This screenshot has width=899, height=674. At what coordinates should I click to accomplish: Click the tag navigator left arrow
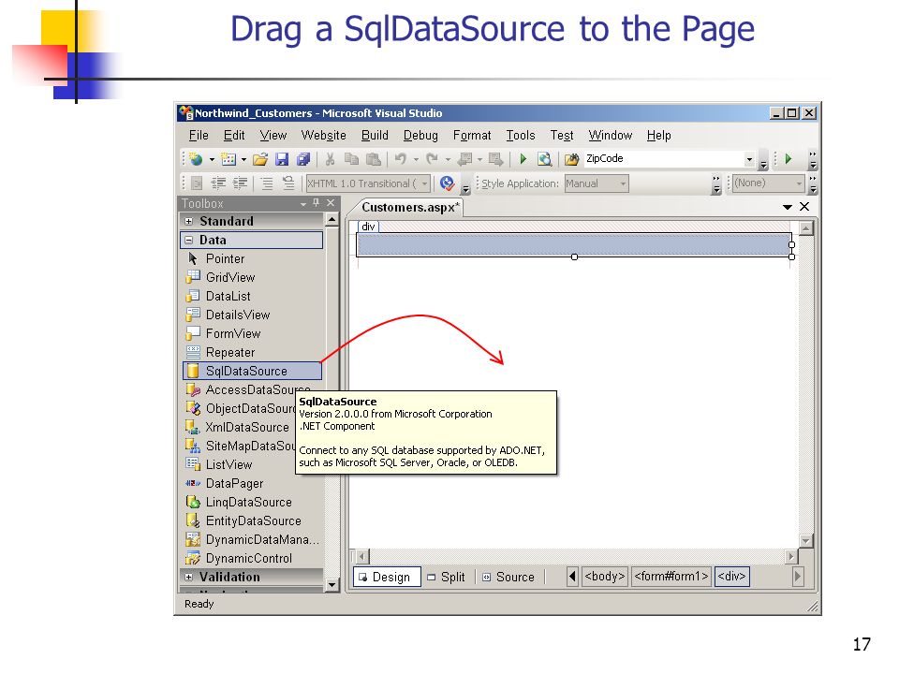coord(571,577)
